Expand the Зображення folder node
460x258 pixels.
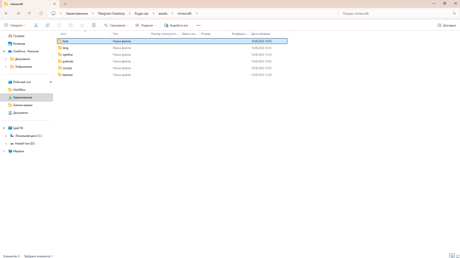point(6,67)
